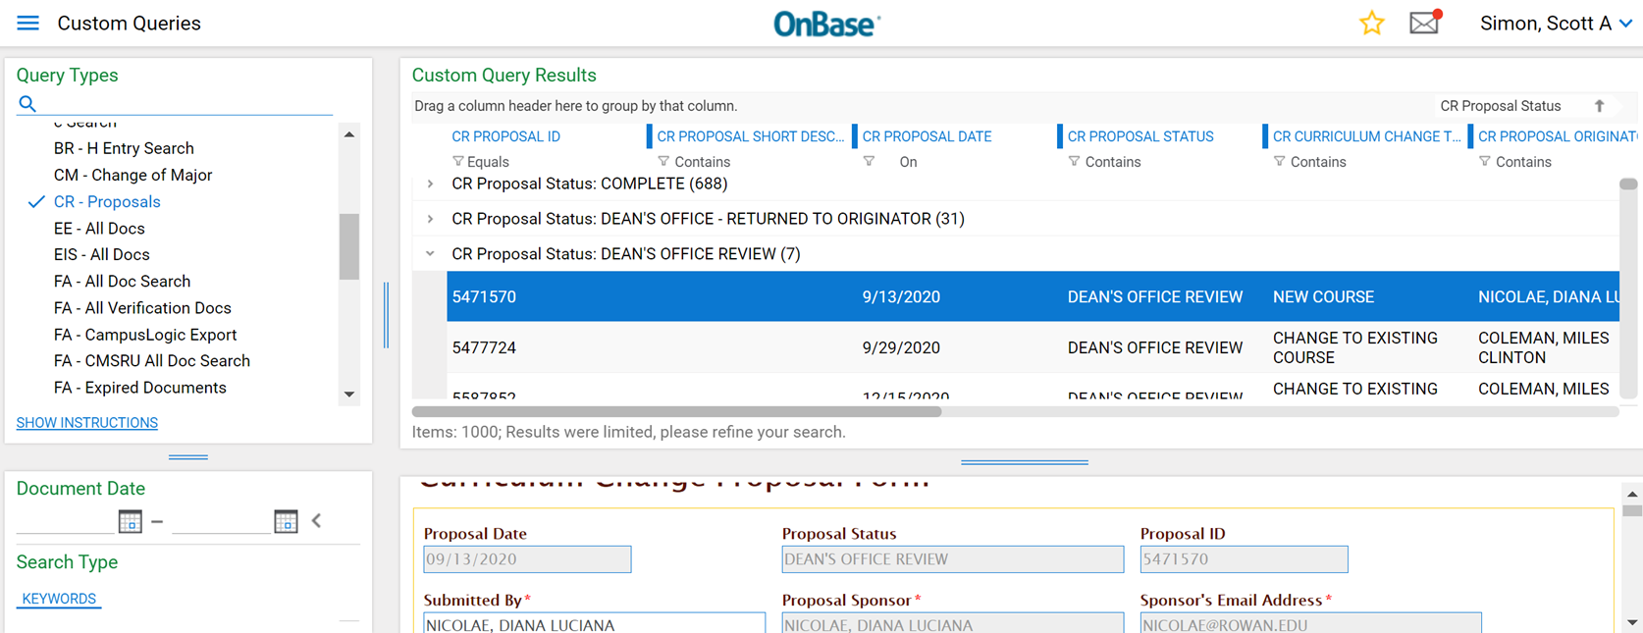Viewport: 1643px width, 633px height.
Task: Open the hamburger navigation menu
Action: [x=27, y=23]
